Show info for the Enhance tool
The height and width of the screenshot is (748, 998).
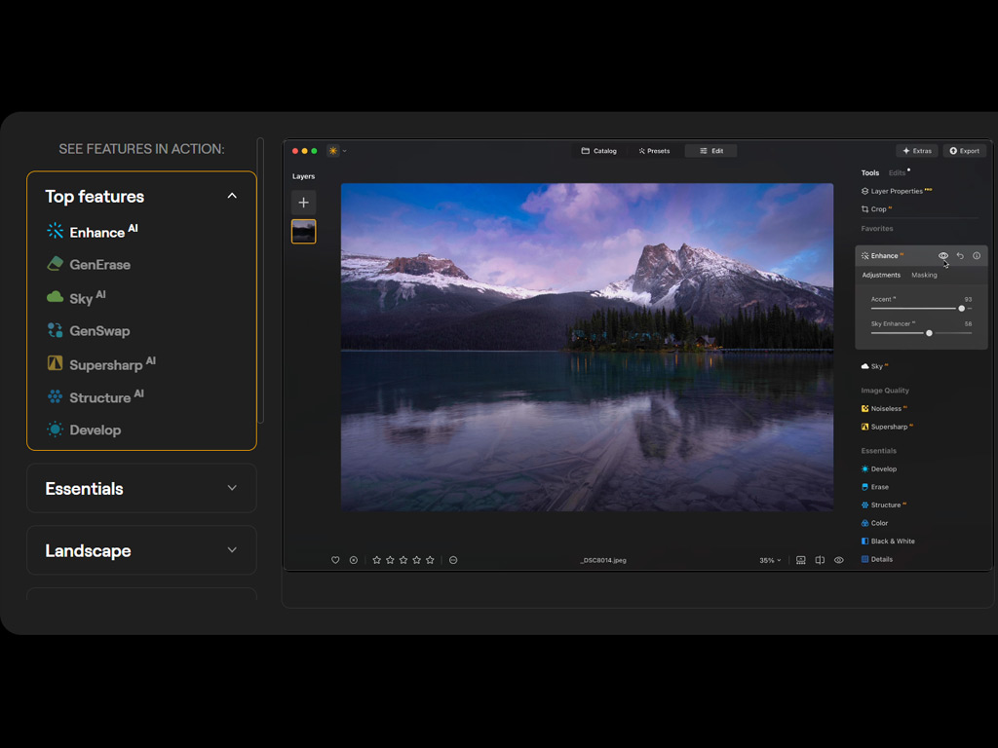coord(977,256)
